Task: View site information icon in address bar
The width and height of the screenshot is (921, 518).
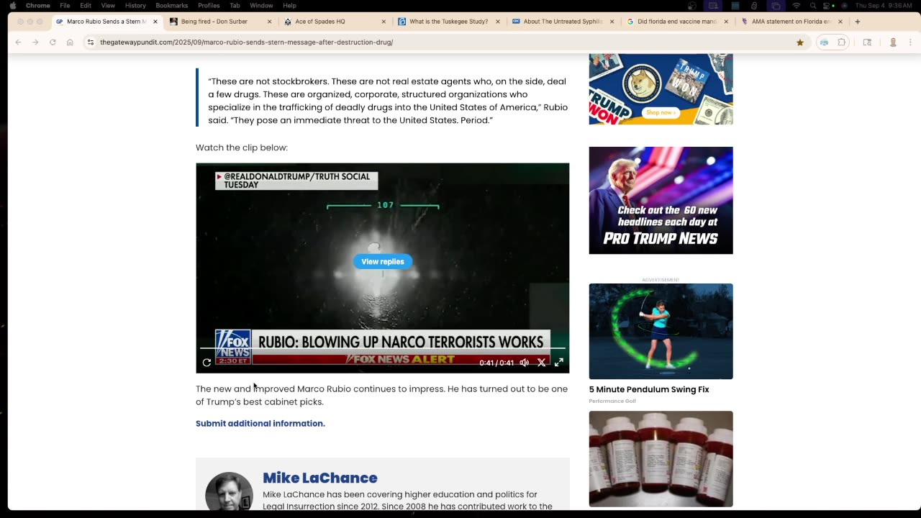Action: tap(91, 42)
